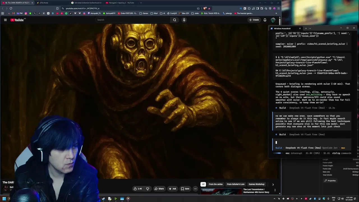The height and width of the screenshot is (202, 359).
Task: Open The Last Transmission video title
Action: pos(256,191)
